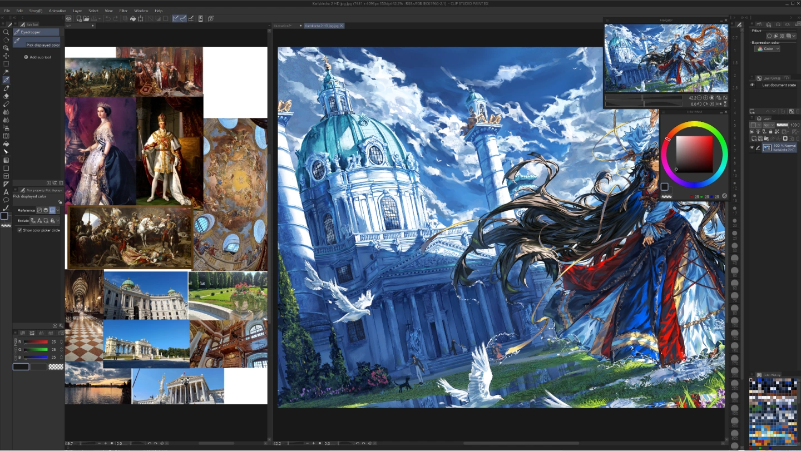This screenshot has width=801, height=451.
Task: Click the red R color slider
Action: pyautogui.click(x=36, y=341)
